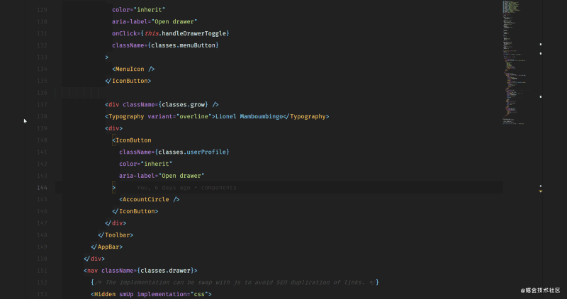The width and height of the screenshot is (567, 299).
Task: Click the closing "IconButton" tag on line 135
Action: [128, 81]
